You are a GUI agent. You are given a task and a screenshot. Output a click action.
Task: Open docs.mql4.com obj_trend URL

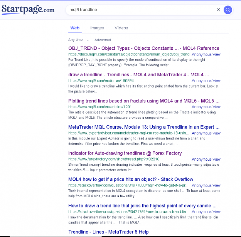point(129,54)
